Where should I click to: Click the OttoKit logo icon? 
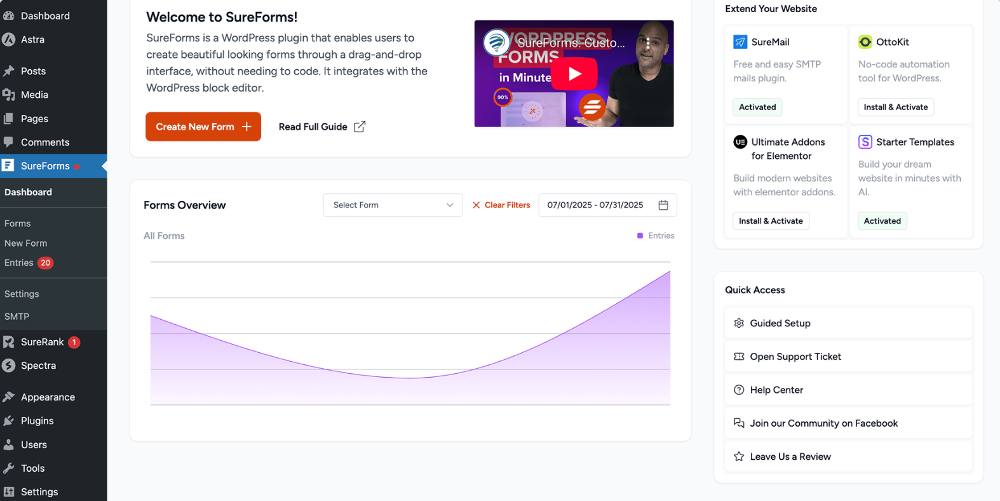point(865,42)
